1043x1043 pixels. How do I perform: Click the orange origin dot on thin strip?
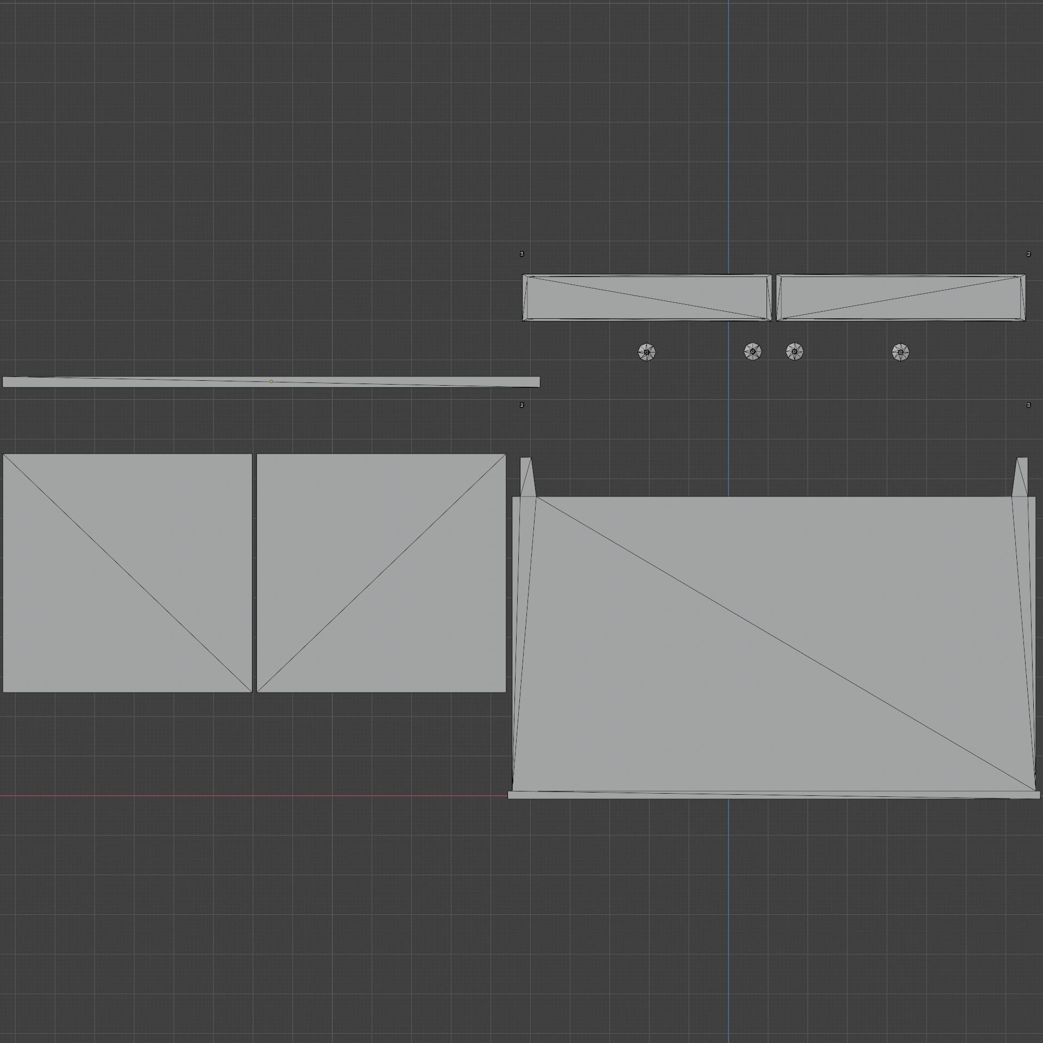[271, 381]
